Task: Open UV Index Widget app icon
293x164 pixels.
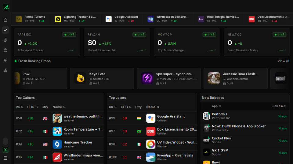Action: pos(151,144)
